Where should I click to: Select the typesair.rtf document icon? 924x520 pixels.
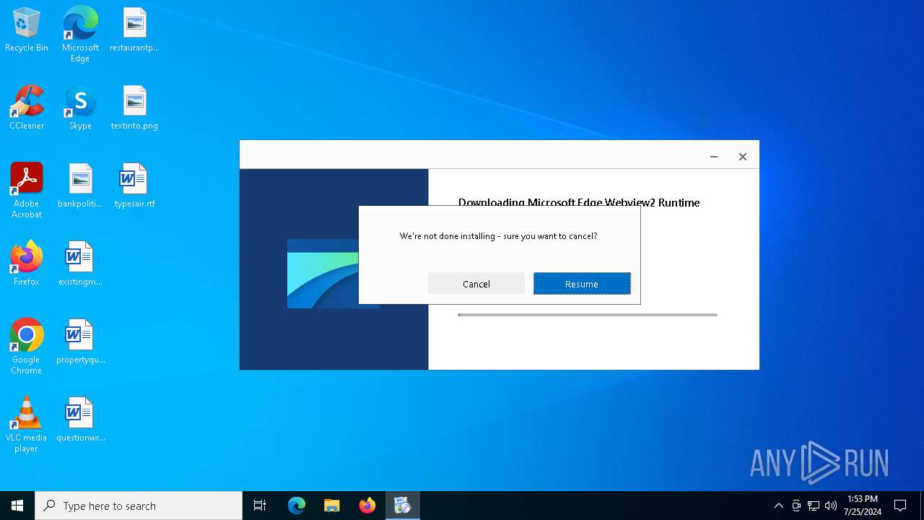(134, 186)
